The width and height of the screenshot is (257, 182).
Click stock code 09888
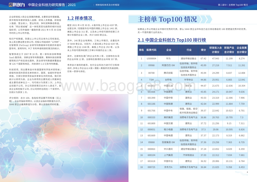click(x=151, y=142)
